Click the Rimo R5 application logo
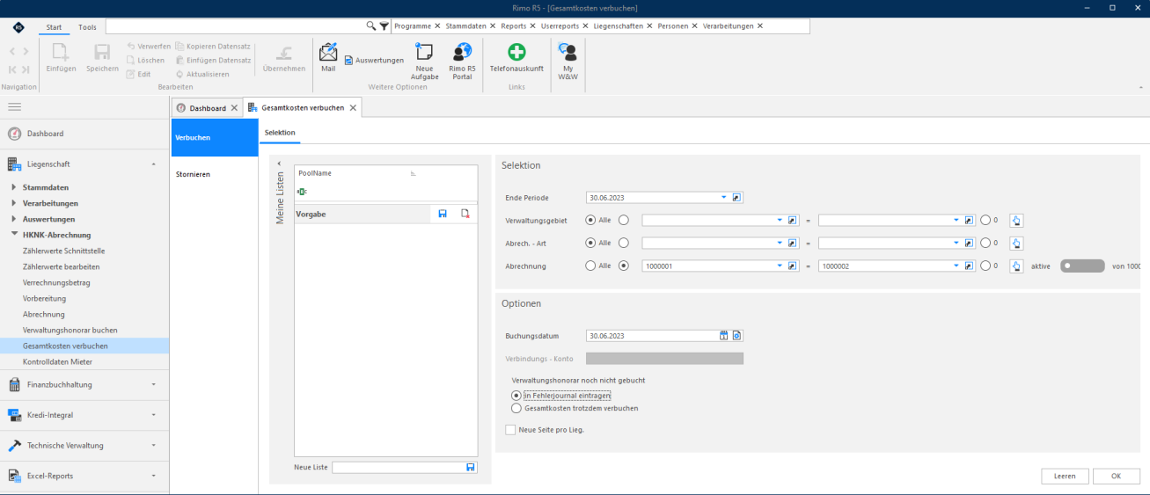The width and height of the screenshot is (1150, 495). 18,27
